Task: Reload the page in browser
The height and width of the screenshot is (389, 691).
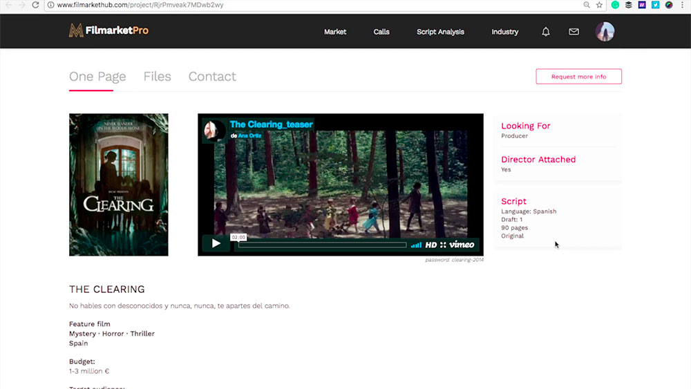Action: tap(36, 5)
